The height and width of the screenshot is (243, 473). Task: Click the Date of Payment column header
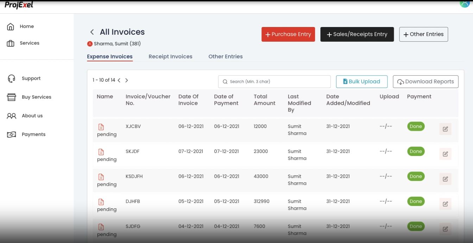[226, 100]
